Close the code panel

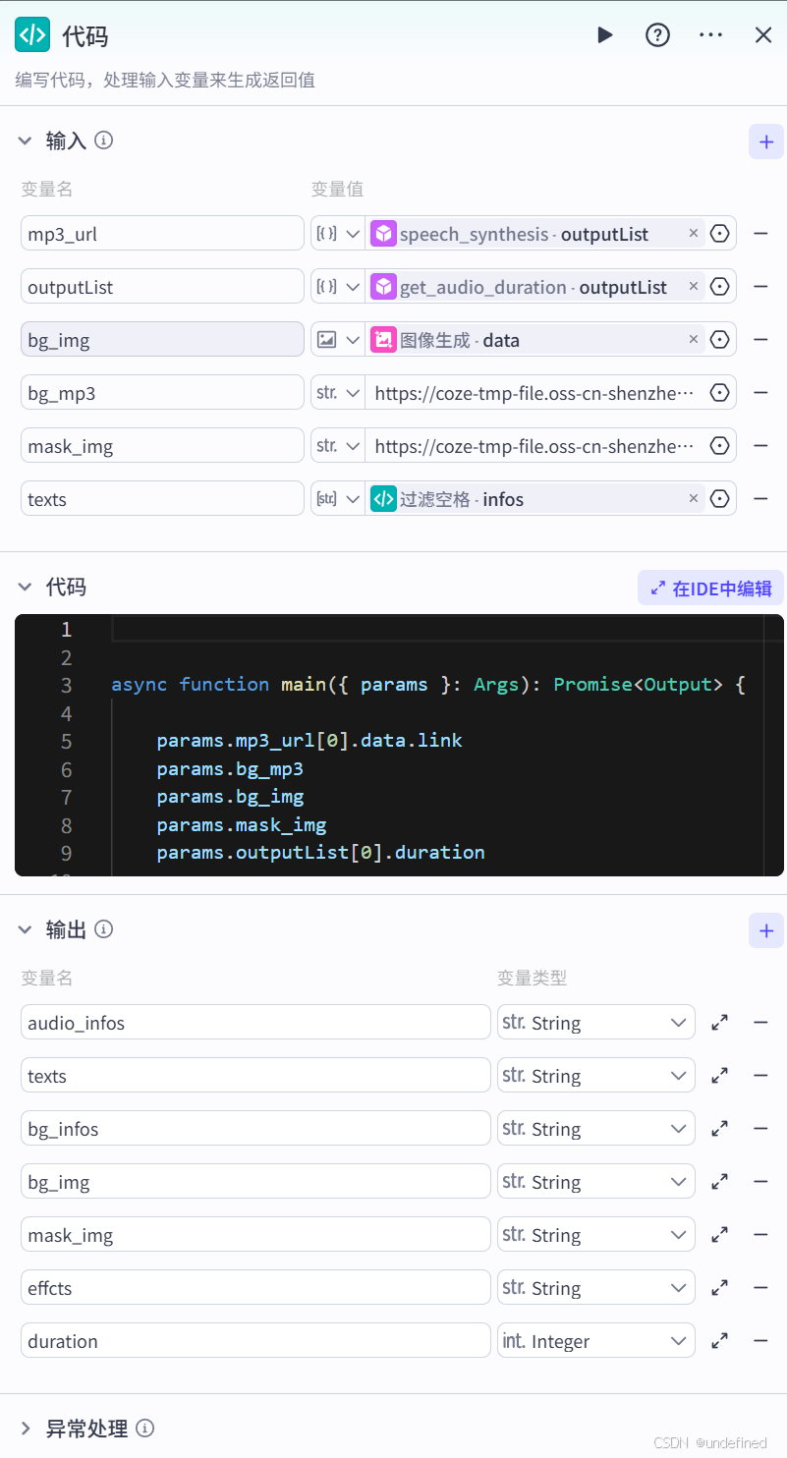tap(763, 35)
